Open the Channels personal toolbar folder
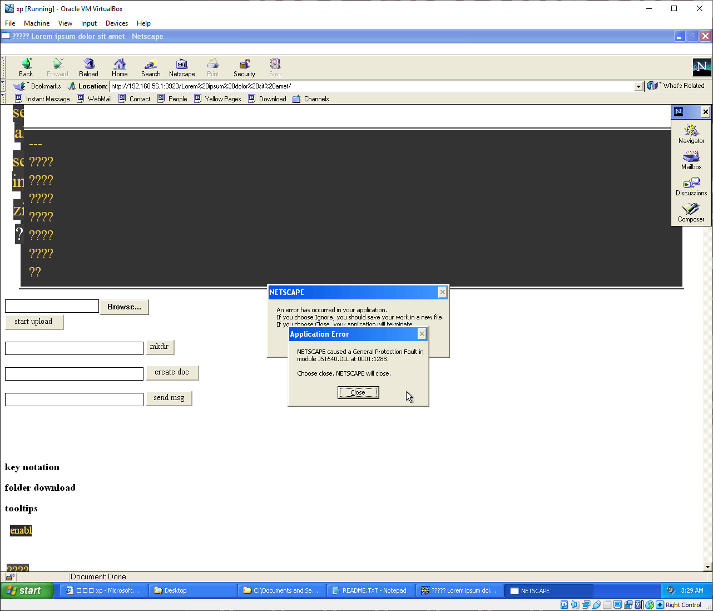713x611 pixels. pos(311,99)
